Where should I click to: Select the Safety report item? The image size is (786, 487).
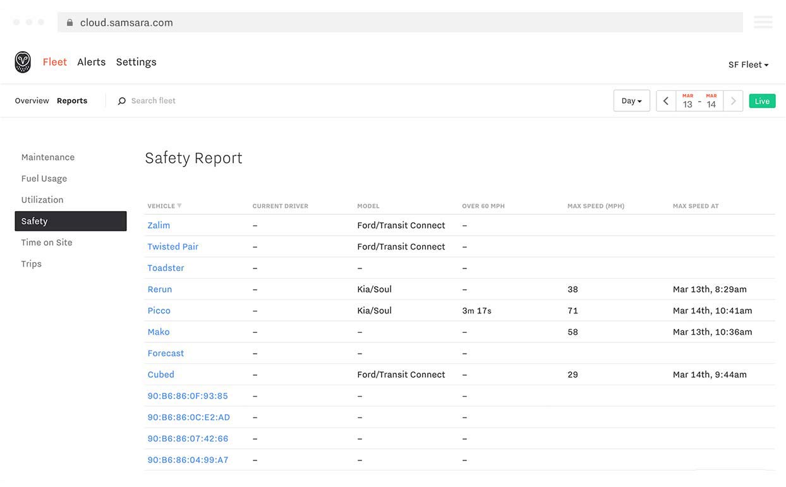pyautogui.click(x=71, y=221)
